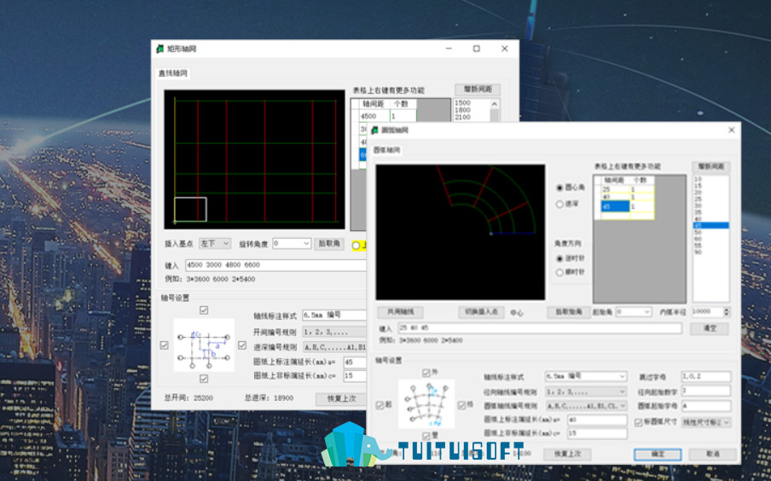Click the inner arc radius 10000 field
Viewport: 771px width, 481px height.
click(707, 312)
